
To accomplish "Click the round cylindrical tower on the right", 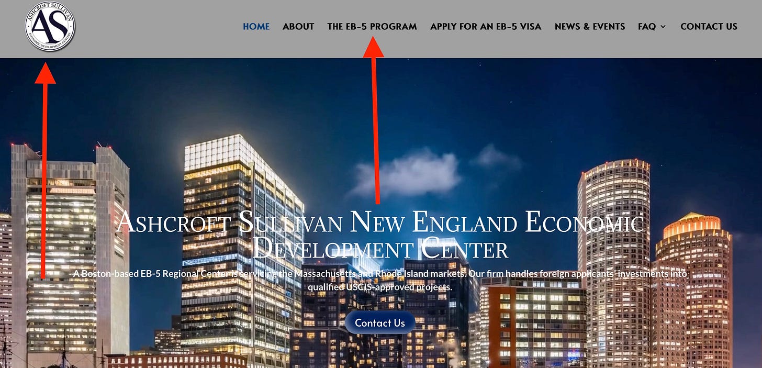I will [x=614, y=262].
